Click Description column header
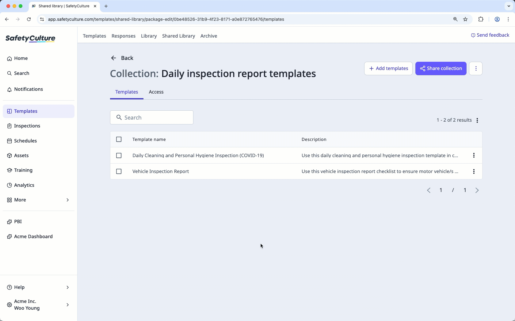The height and width of the screenshot is (321, 515). pos(314,139)
